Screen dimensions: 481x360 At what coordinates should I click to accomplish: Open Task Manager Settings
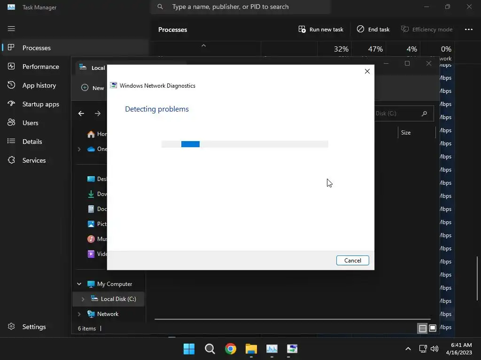pos(34,327)
